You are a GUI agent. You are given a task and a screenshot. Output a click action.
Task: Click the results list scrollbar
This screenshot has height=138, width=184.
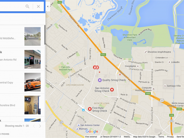45,35
